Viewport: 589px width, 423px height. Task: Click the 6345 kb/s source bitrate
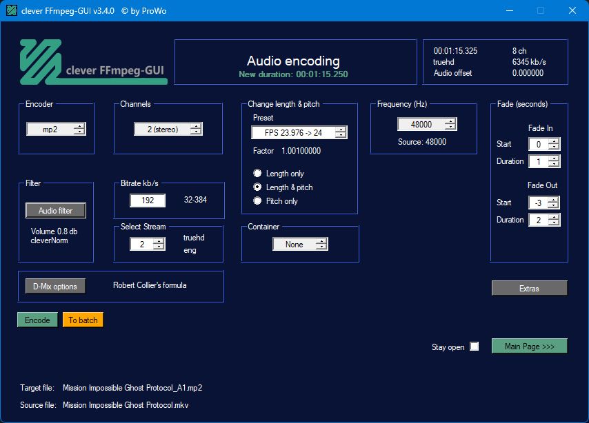coord(529,62)
